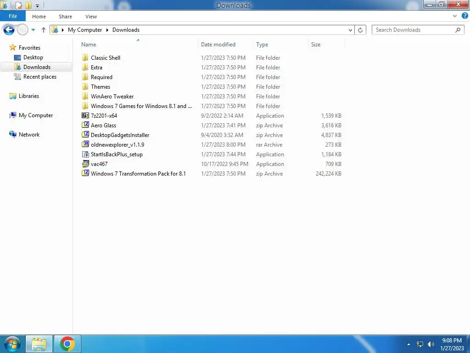
Task: Click the 'rar Archive' type cell
Action: pyautogui.click(x=269, y=145)
